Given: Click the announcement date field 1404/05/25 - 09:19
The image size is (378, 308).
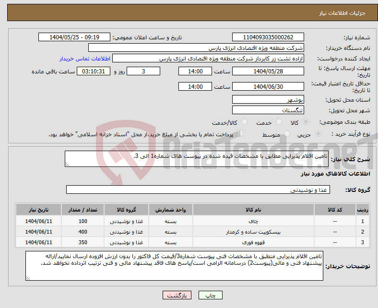Looking at the screenshot, I should [x=74, y=37].
